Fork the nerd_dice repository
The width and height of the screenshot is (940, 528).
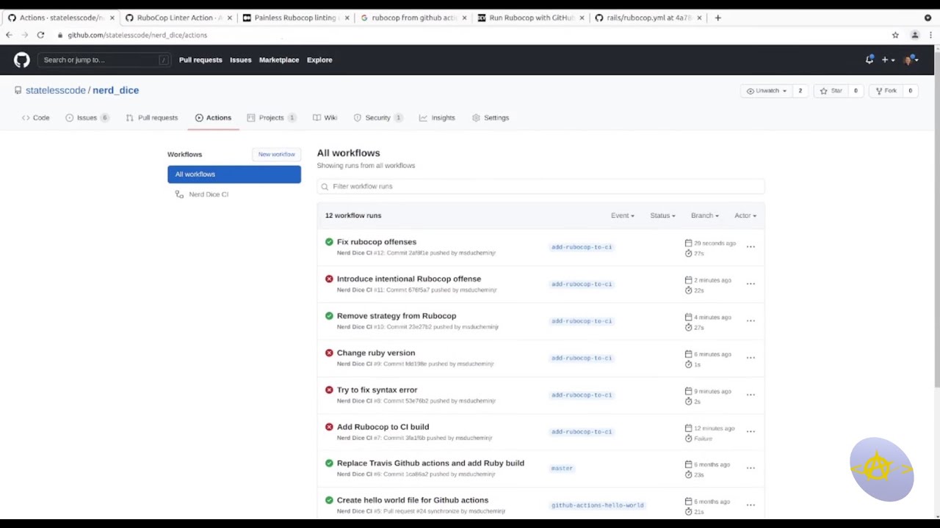[x=886, y=91]
